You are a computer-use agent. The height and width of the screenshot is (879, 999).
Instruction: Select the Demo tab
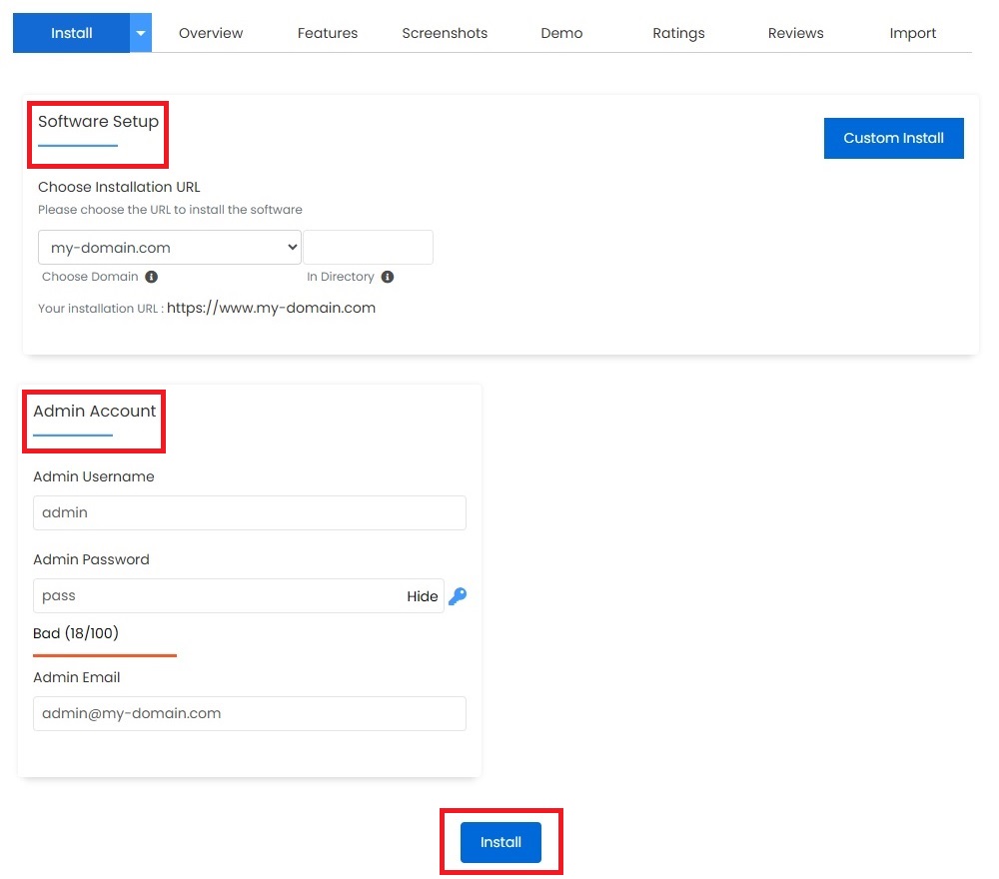coord(561,33)
